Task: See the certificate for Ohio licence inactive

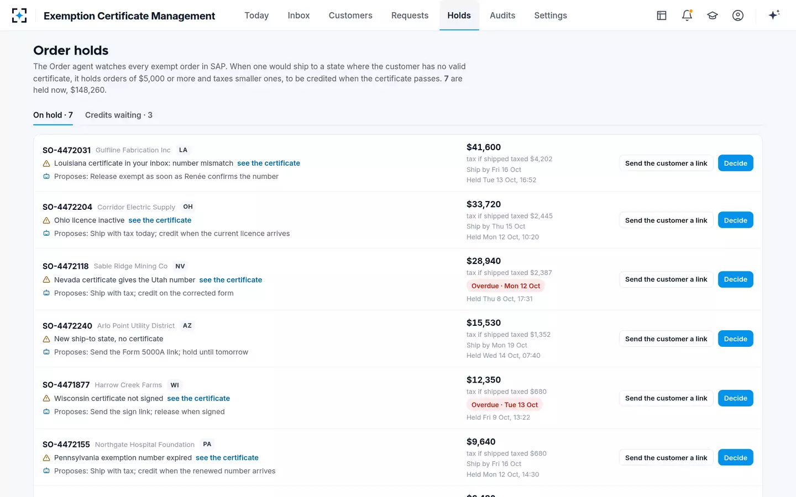Action: pyautogui.click(x=160, y=220)
